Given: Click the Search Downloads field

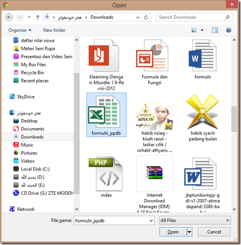Looking at the screenshot, I should pos(194,17).
